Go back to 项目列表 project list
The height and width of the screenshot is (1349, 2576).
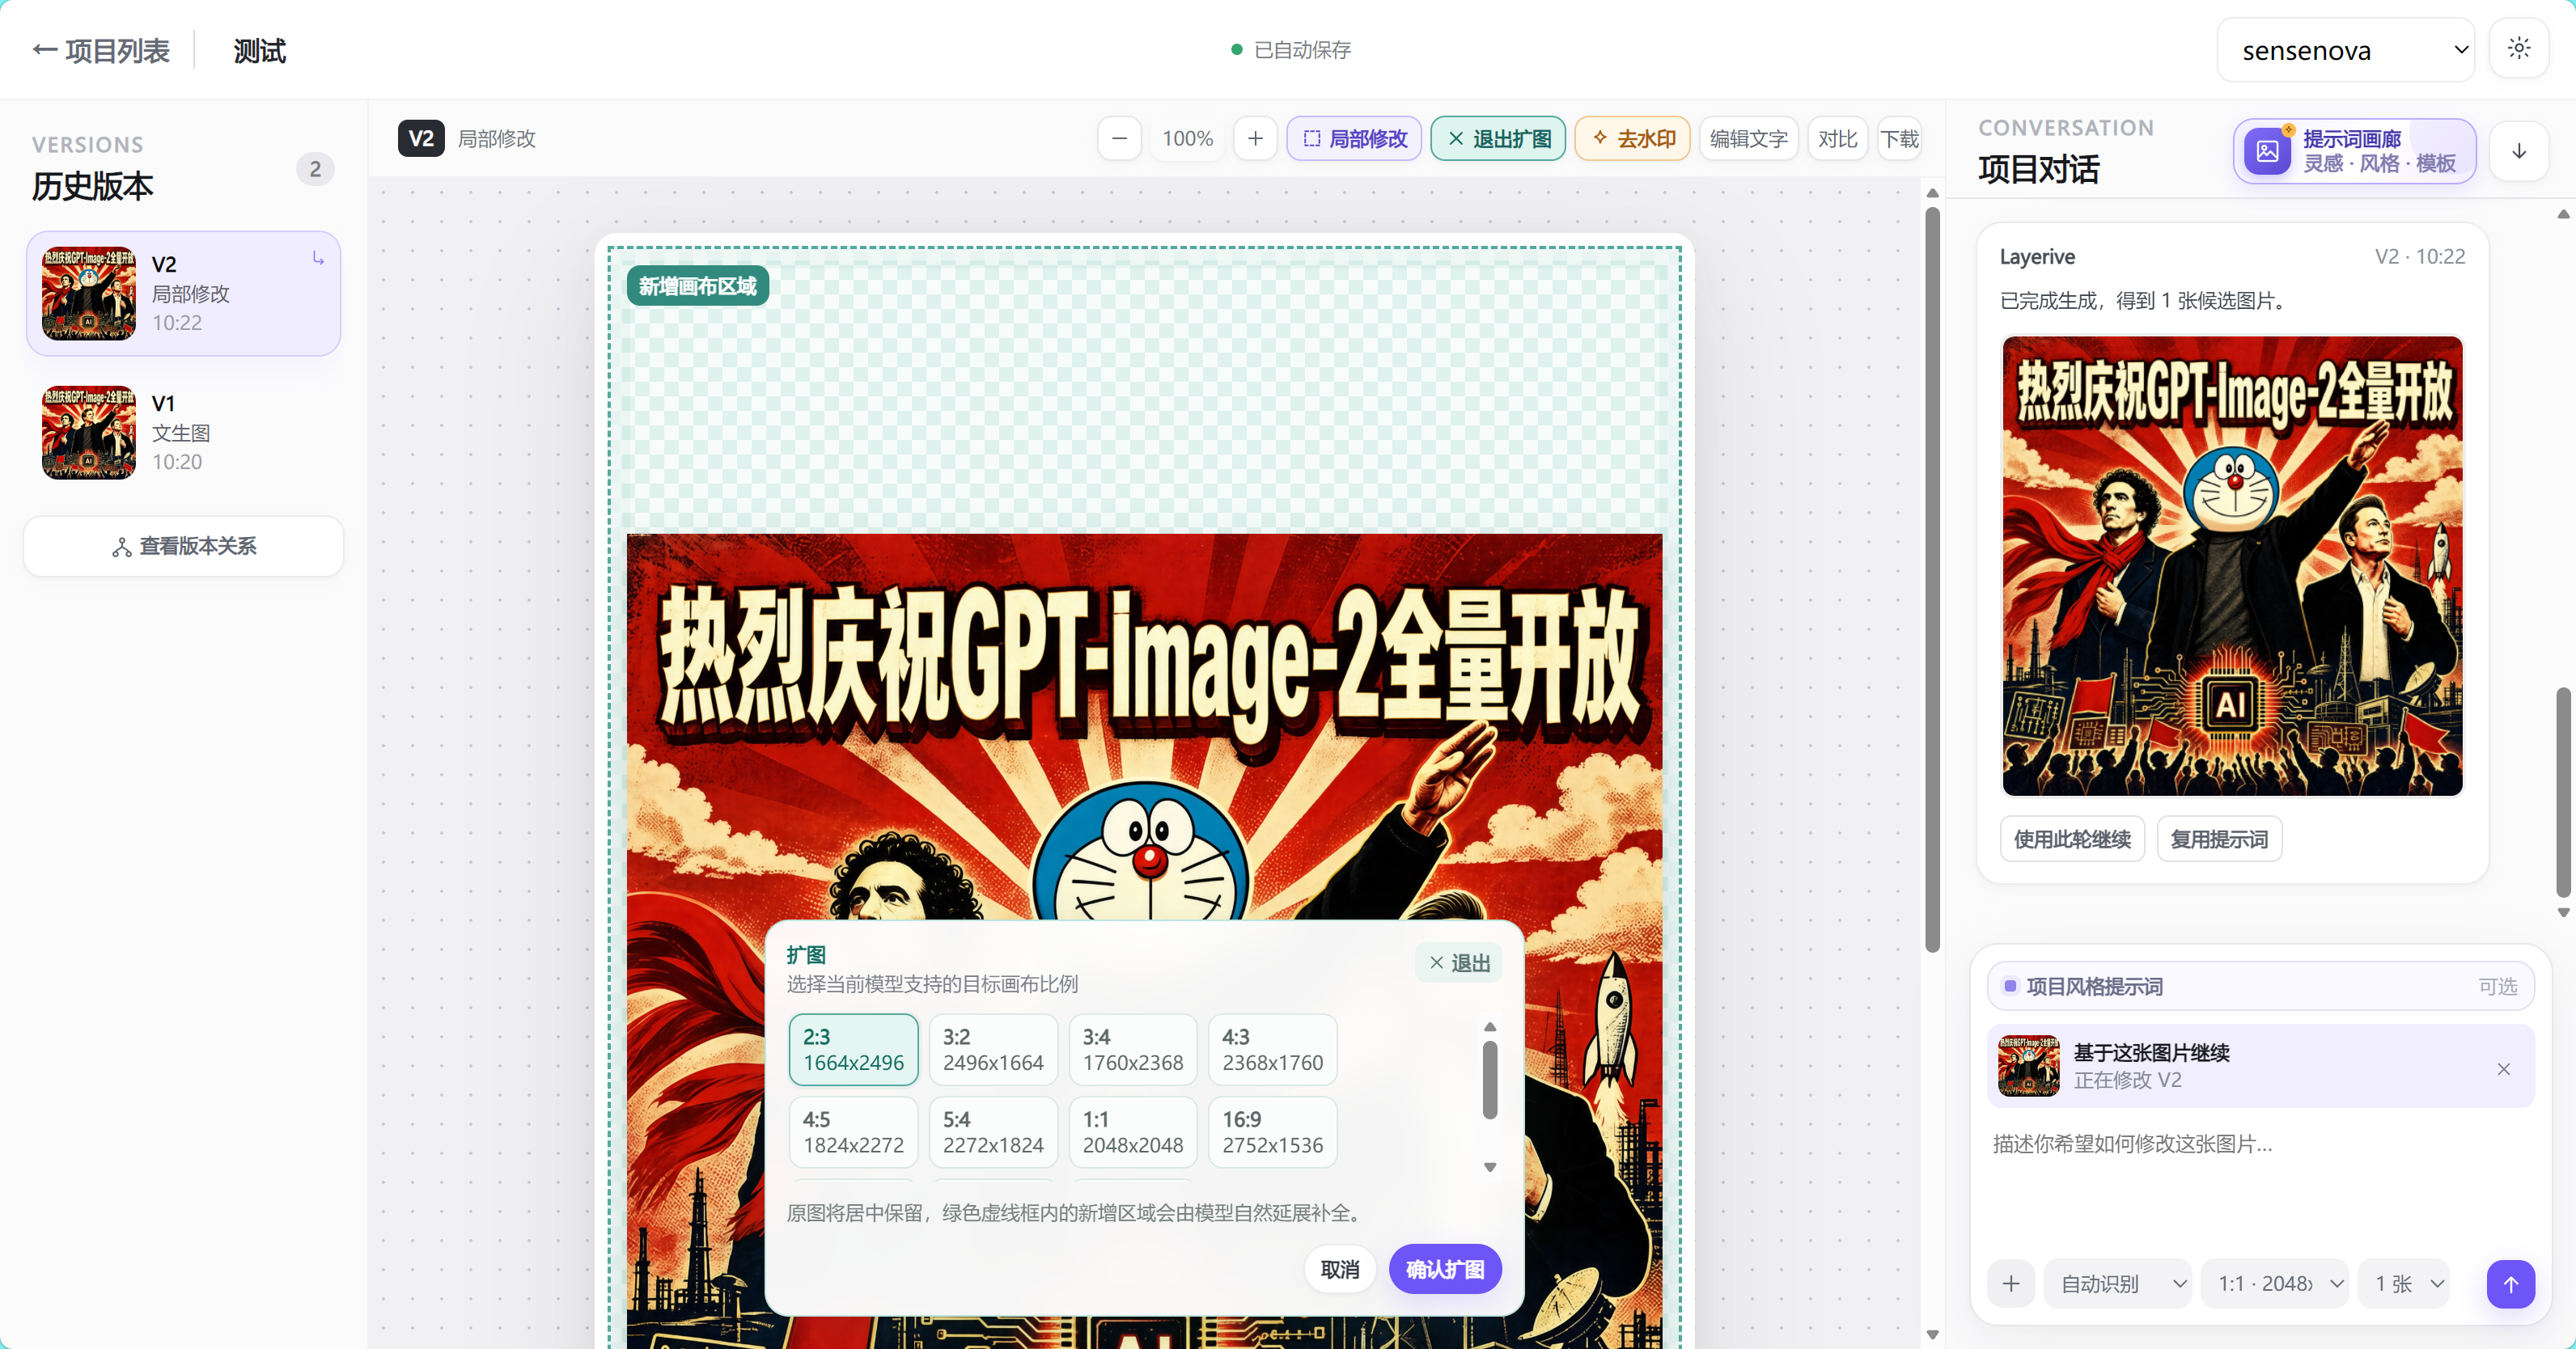coord(101,50)
